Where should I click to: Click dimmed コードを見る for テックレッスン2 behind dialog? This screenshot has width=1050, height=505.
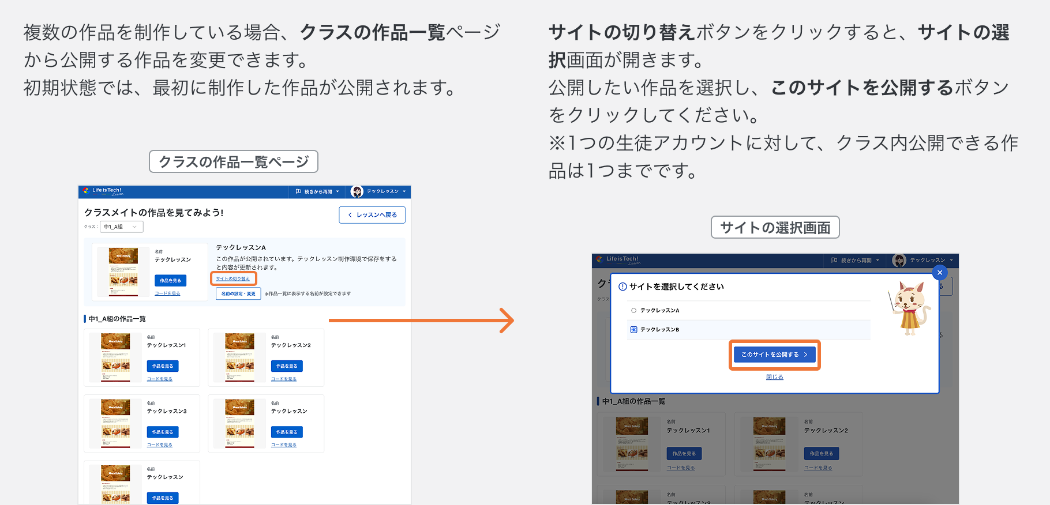point(818,468)
